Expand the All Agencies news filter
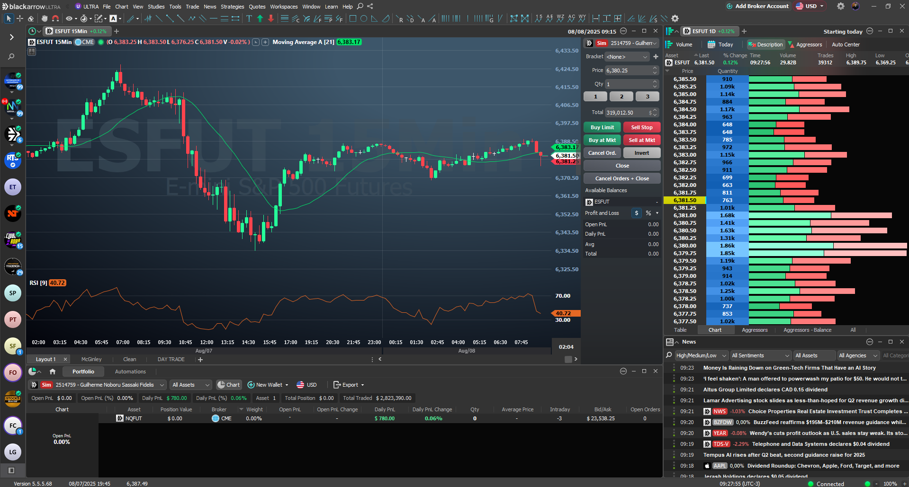The image size is (909, 487). coord(858,355)
